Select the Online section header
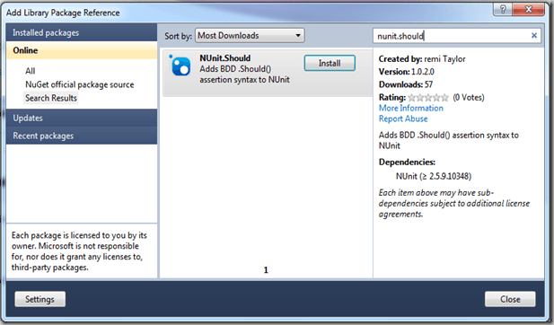The width and height of the screenshot is (554, 325). (82, 50)
